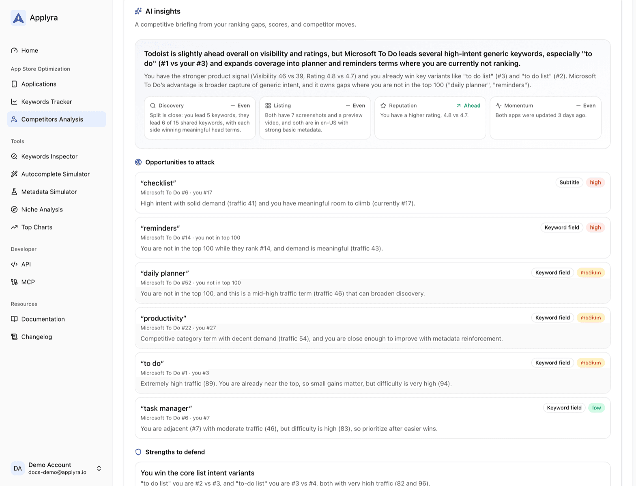Image resolution: width=636 pixels, height=486 pixels.
Task: Open Metadata Simulator
Action: [56, 192]
